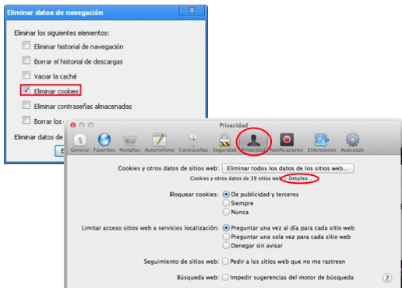Select the Favoritos globe icon
The image size is (402, 288).
pos(104,142)
